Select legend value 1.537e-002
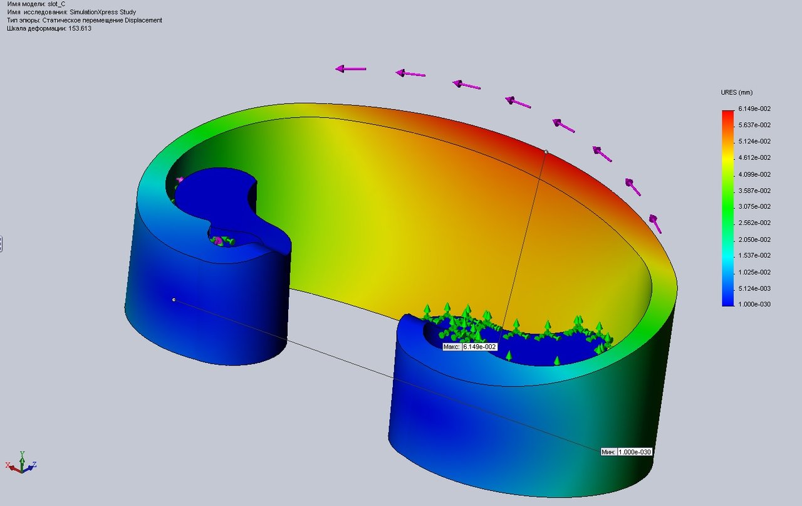802x506 pixels. pos(754,255)
